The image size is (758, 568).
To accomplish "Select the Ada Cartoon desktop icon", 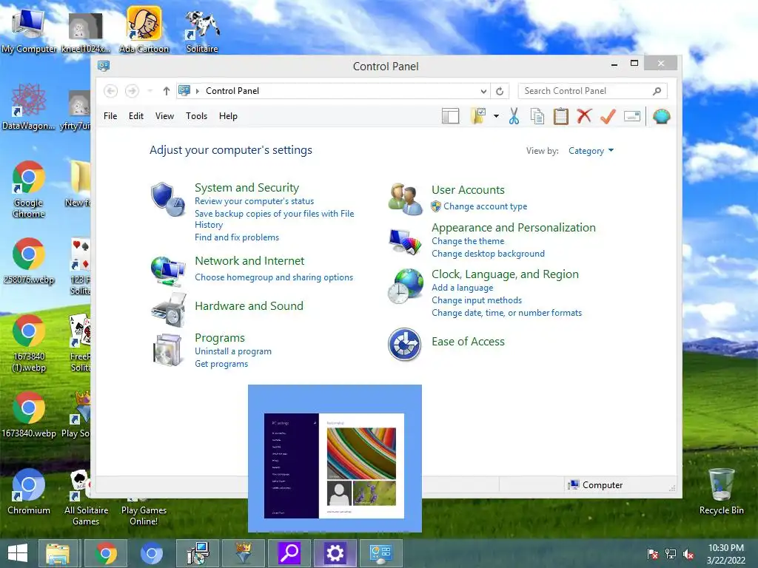I will pos(144,29).
